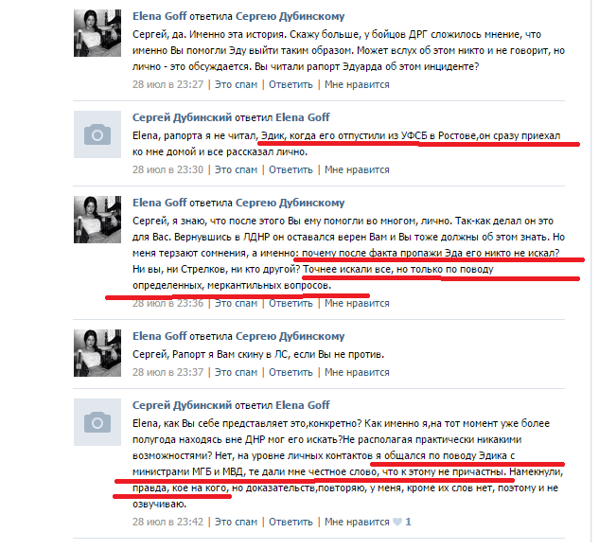Report the 23:42 comment as spam
The height and width of the screenshot is (550, 599).
[236, 523]
